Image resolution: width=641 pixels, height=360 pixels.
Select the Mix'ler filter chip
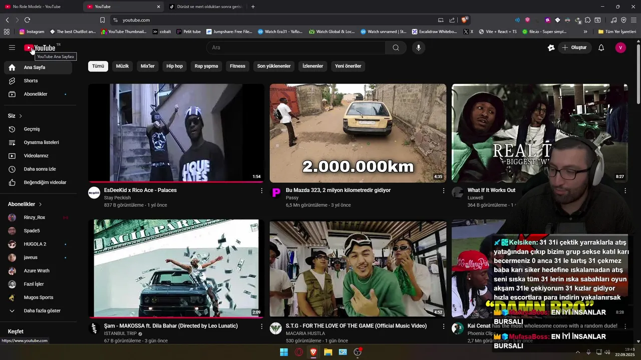(148, 66)
